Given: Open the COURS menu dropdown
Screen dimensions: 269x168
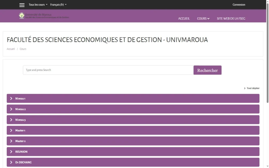Looking at the screenshot, I should pyautogui.click(x=203, y=19).
